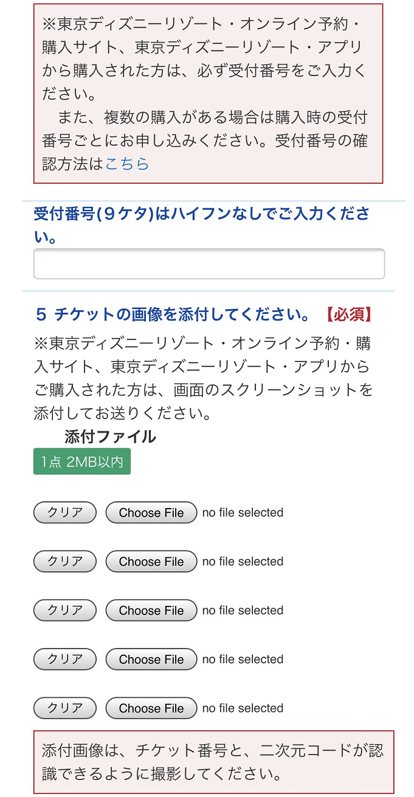Viewport: 414px width, 797px height.
Task: Click the second Choose File button
Action: point(151,562)
